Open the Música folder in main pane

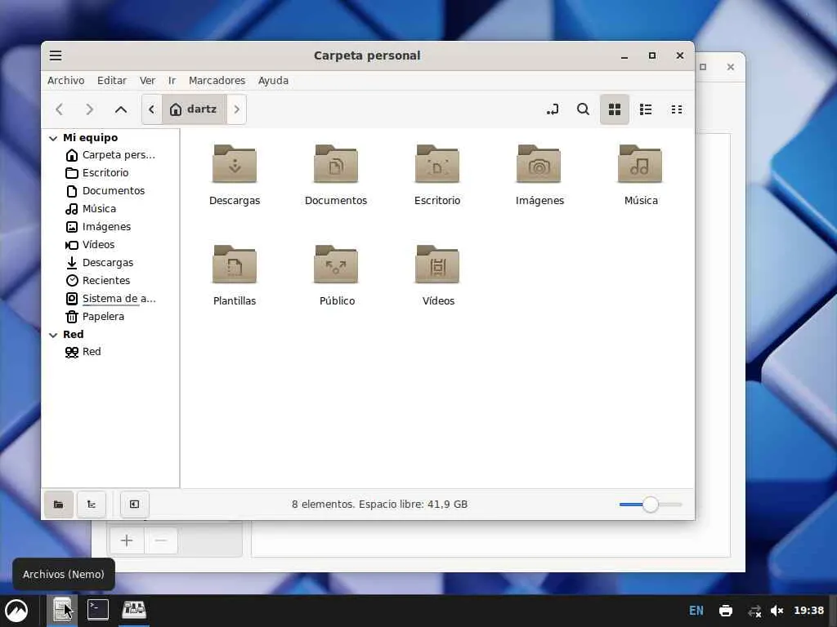point(640,165)
